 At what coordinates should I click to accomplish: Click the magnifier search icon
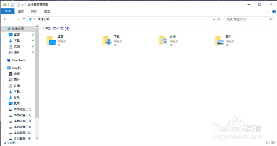(270, 19)
